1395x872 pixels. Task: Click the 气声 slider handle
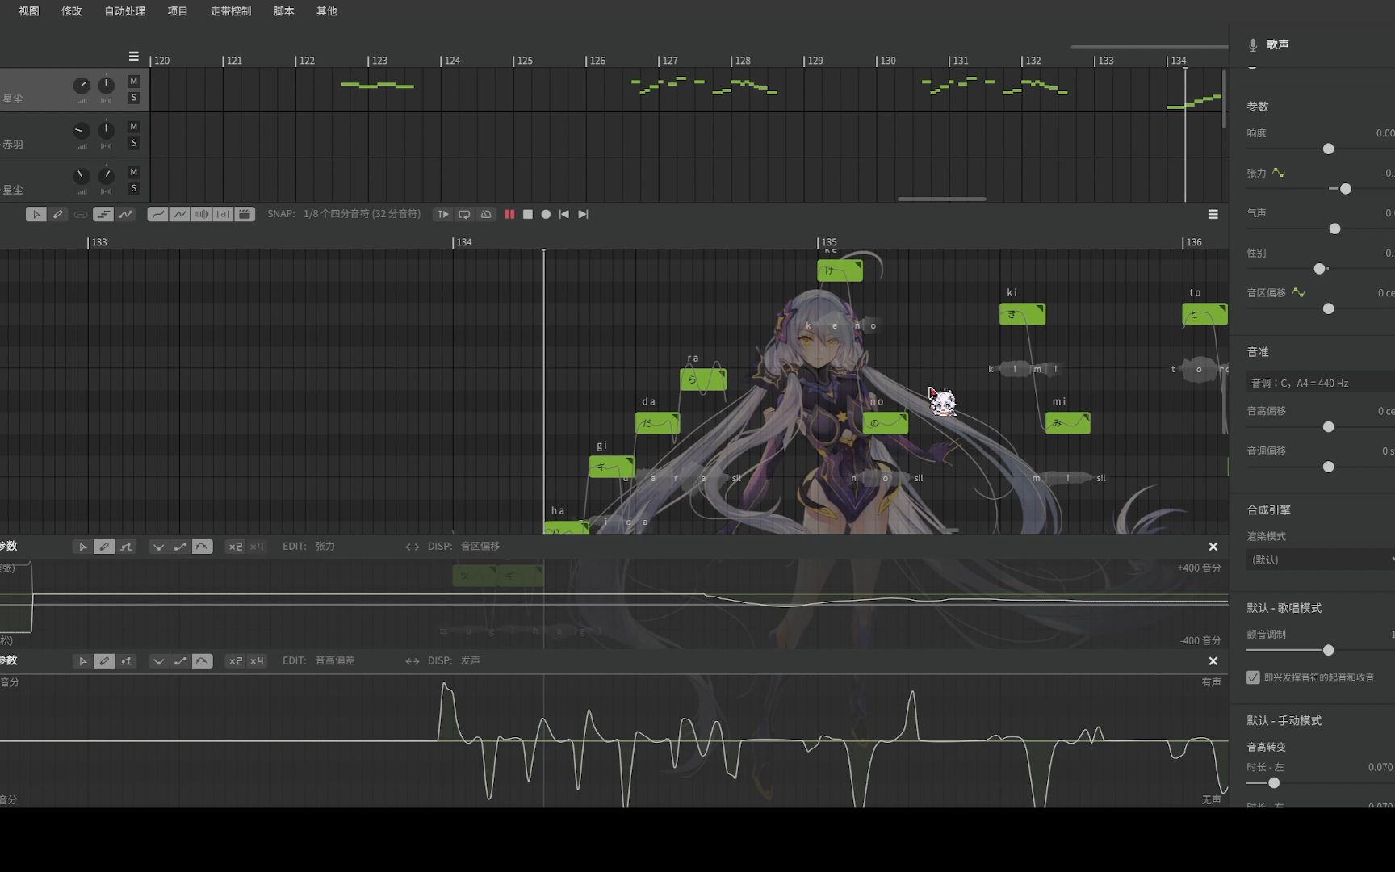tap(1334, 228)
